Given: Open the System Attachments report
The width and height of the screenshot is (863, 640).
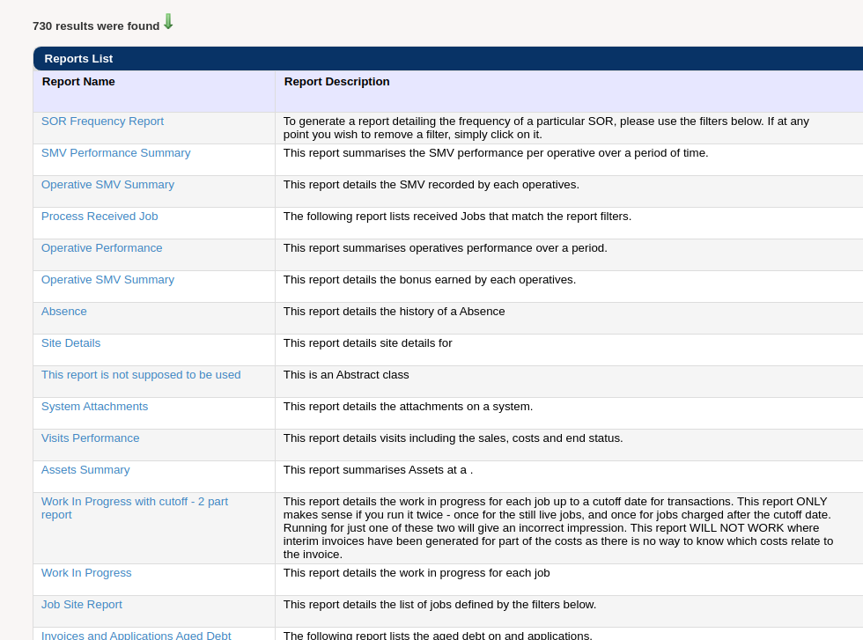Looking at the screenshot, I should coord(94,406).
